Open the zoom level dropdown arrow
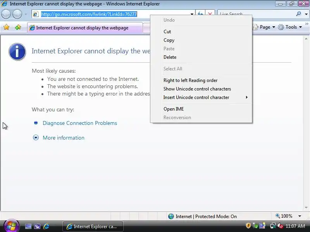Image resolution: width=310 pixels, height=232 pixels. [x=300, y=216]
